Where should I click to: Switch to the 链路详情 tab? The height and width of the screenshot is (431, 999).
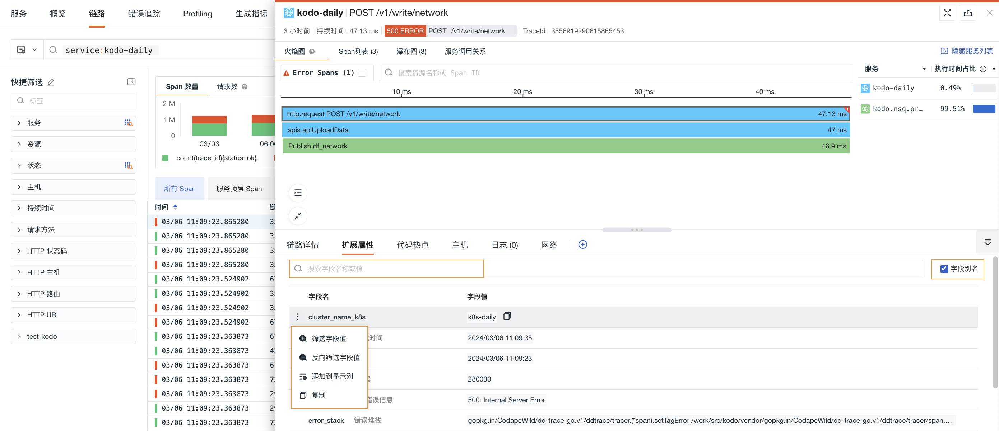(x=302, y=245)
